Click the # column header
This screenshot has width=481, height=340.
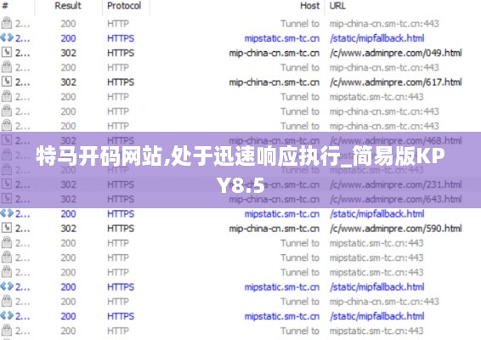(x=5, y=6)
